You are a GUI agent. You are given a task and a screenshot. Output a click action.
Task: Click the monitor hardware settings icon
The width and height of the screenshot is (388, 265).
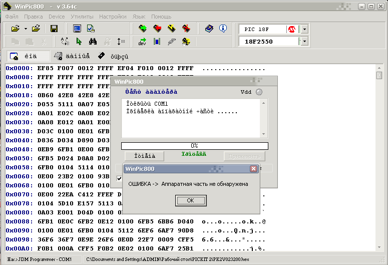[77, 29]
